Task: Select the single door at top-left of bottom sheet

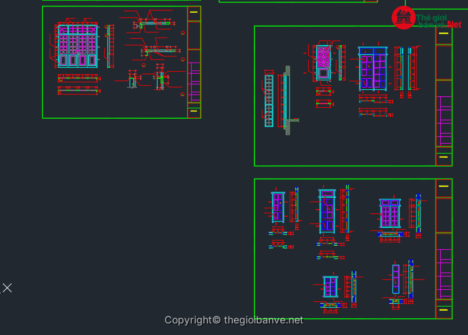Action: pyautogui.click(x=277, y=207)
